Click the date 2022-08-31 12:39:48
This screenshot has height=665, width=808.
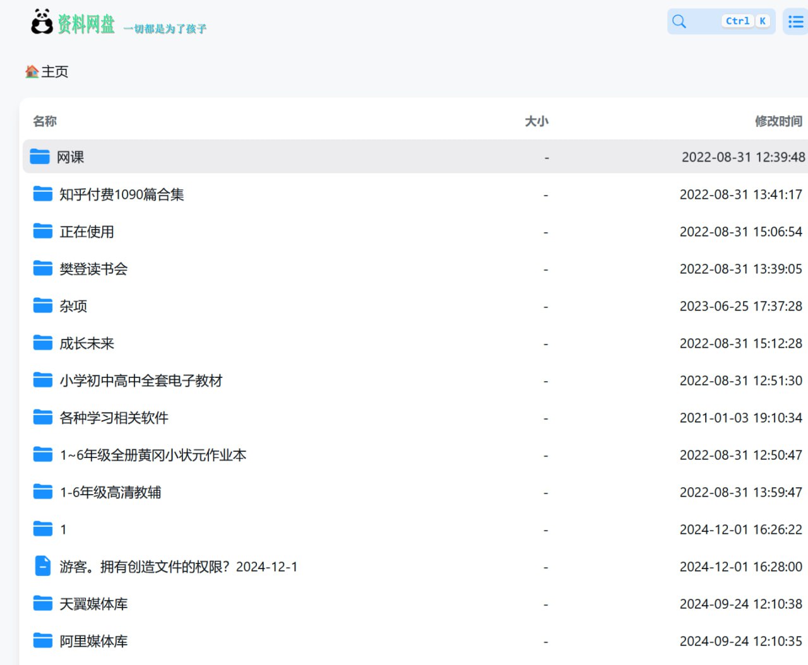point(743,157)
